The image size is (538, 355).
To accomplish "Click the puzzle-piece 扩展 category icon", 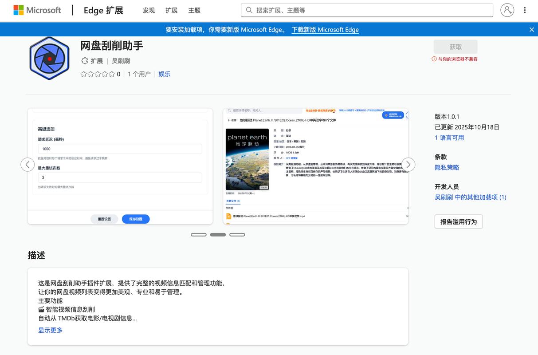I will coord(84,61).
